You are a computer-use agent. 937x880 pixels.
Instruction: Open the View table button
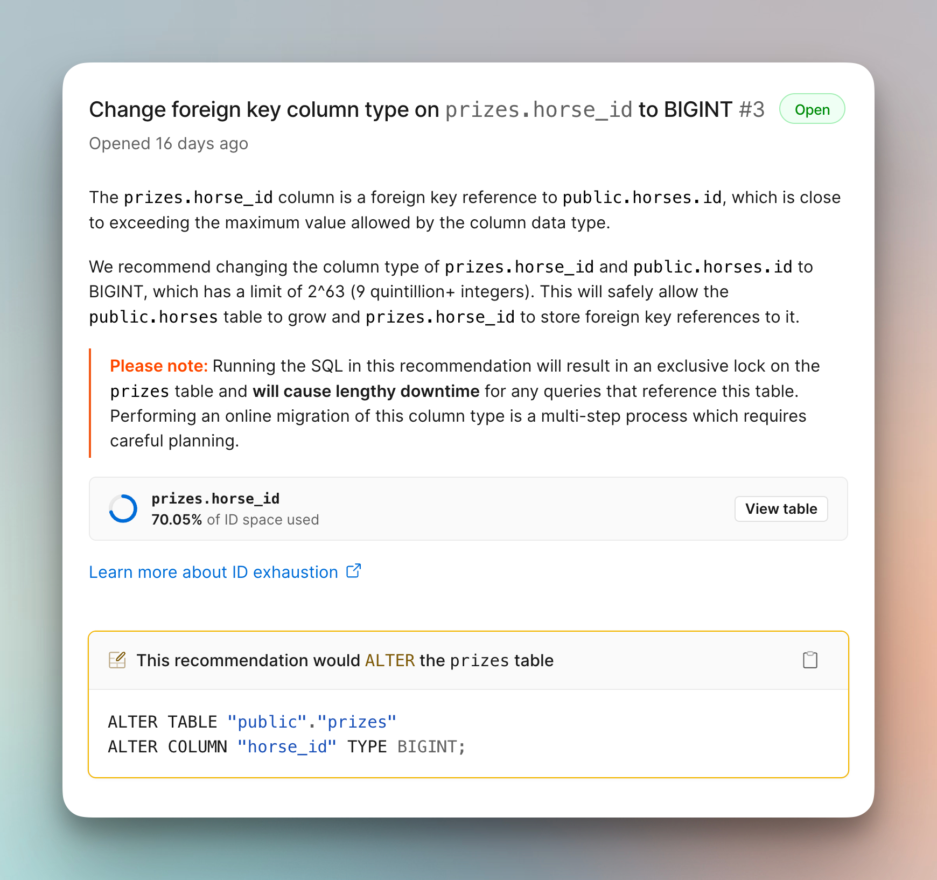click(x=781, y=509)
